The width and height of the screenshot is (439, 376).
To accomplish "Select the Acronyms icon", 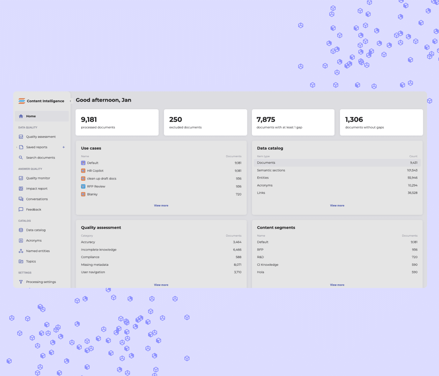I will click(21, 241).
